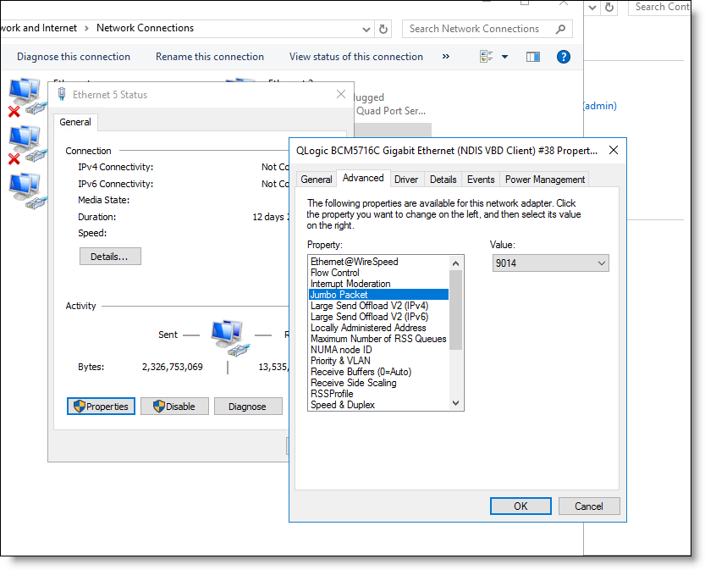The height and width of the screenshot is (570, 705).
Task: Click property list scroll down arrow
Action: point(456,403)
